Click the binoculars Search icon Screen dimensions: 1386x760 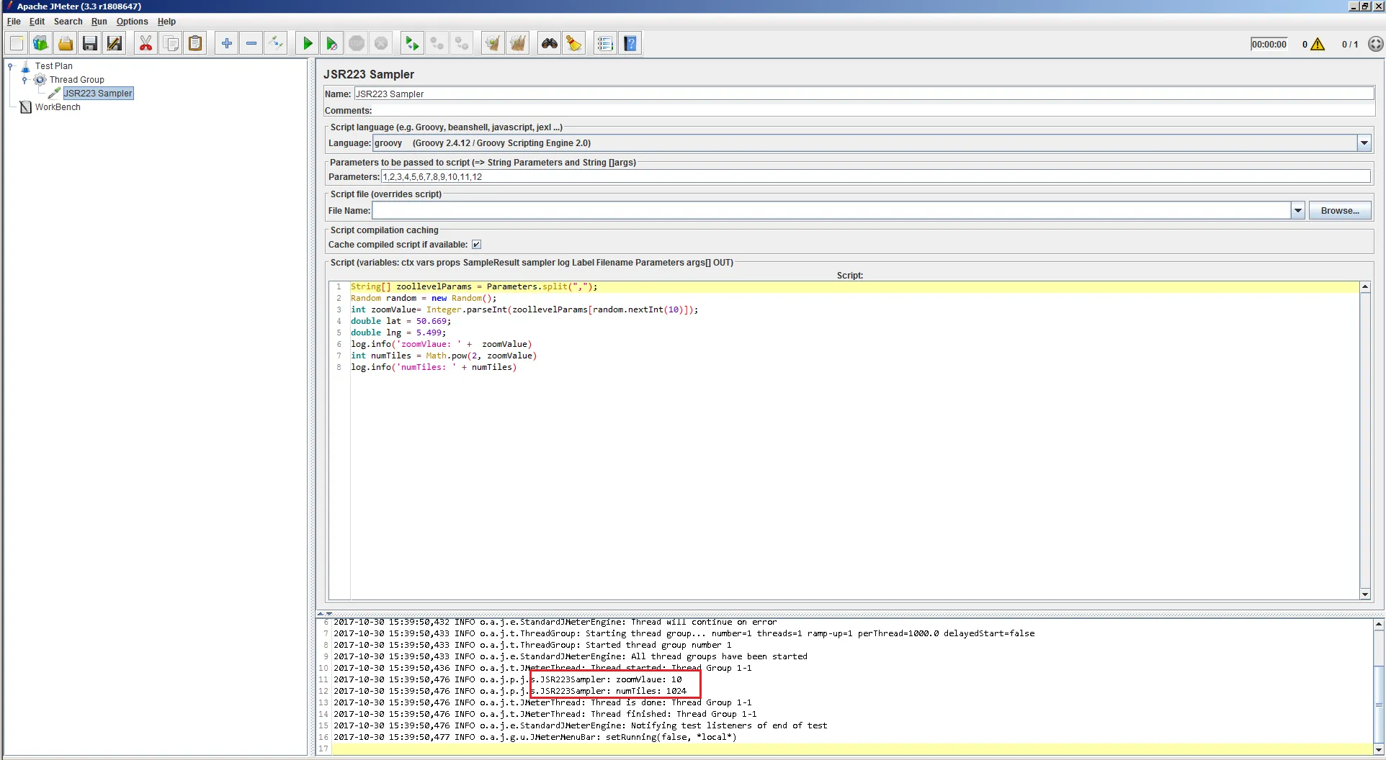549,44
